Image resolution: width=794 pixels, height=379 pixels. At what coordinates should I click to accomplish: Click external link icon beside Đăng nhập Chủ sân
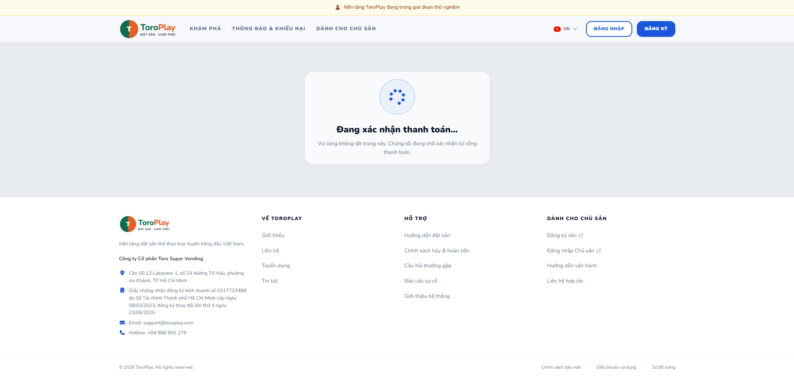[598, 251]
